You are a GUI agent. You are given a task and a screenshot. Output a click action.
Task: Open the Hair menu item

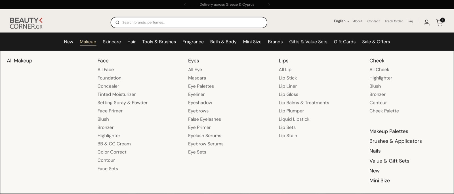point(131,42)
